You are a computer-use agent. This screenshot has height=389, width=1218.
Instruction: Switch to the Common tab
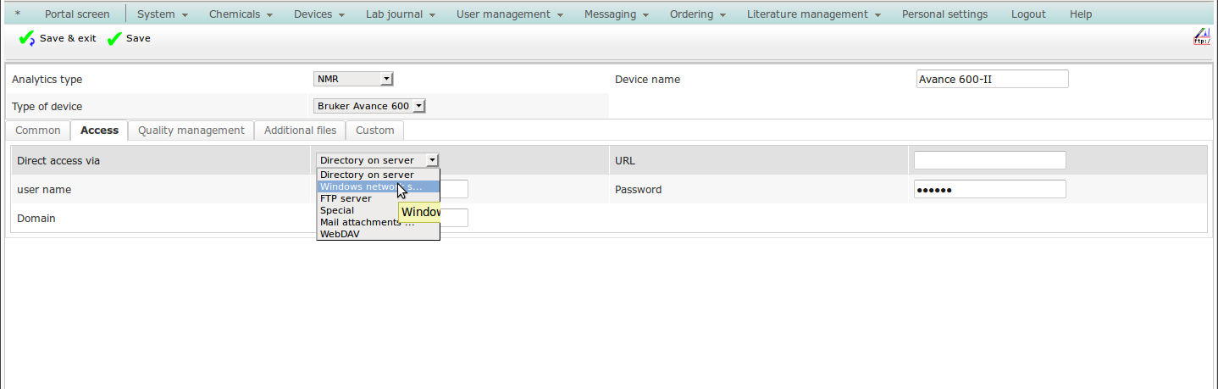coord(38,131)
